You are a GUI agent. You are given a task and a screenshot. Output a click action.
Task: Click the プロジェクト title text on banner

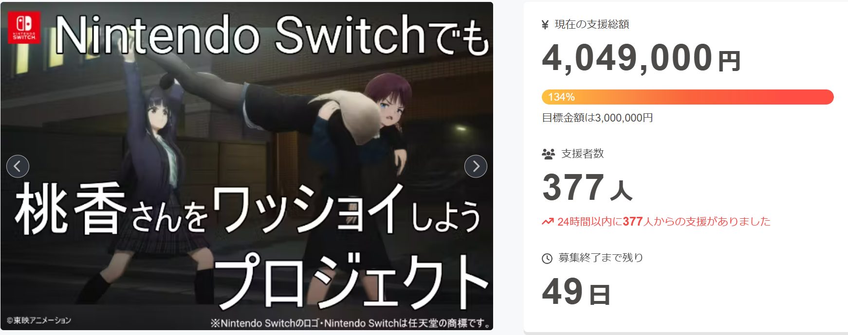coord(350,282)
